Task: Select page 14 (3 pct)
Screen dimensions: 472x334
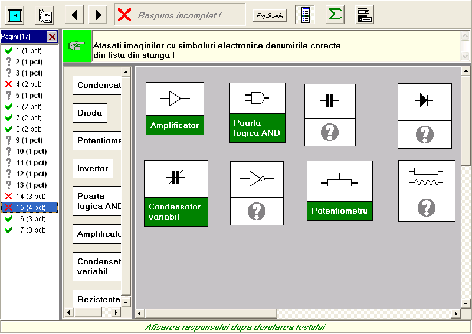Action: 31,197
